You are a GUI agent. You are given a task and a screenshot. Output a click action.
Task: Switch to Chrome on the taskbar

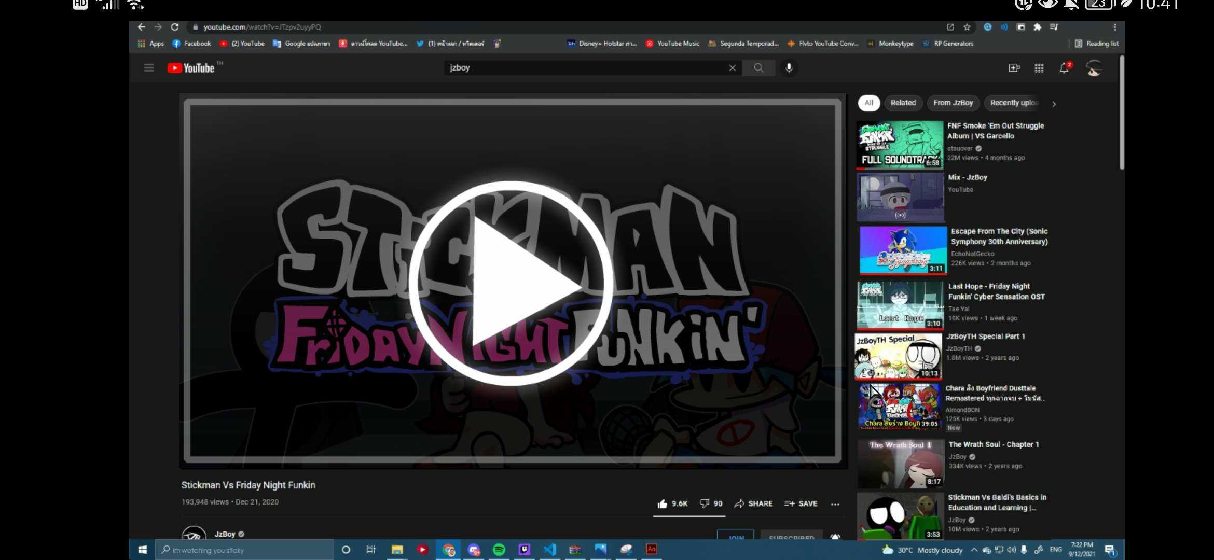448,550
